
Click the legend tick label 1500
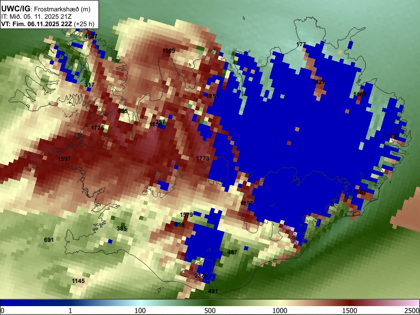click(350, 311)
